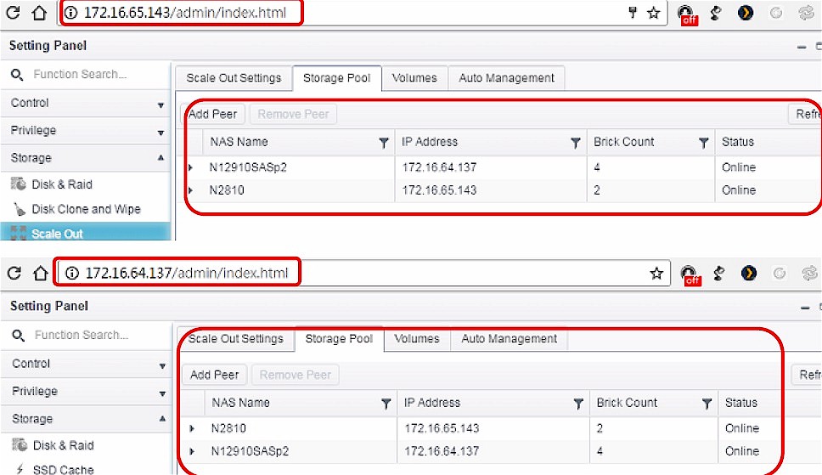Open Disk Clone and Wipe
This screenshot has width=822, height=475.
click(86, 209)
